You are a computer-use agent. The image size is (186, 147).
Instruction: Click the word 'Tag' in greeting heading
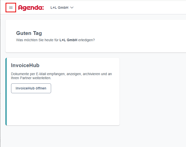point(38,33)
